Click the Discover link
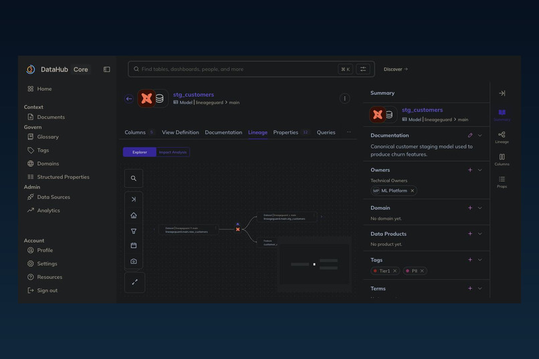 (396, 69)
